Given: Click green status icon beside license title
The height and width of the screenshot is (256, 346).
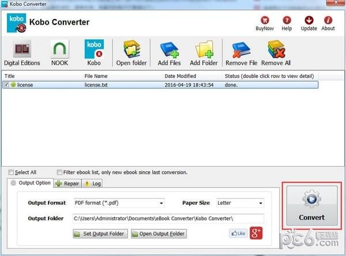Looking at the screenshot, I should point(13,85).
